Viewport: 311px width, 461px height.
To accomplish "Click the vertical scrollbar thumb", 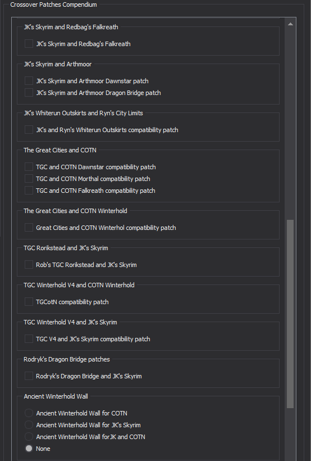I will coord(290,314).
